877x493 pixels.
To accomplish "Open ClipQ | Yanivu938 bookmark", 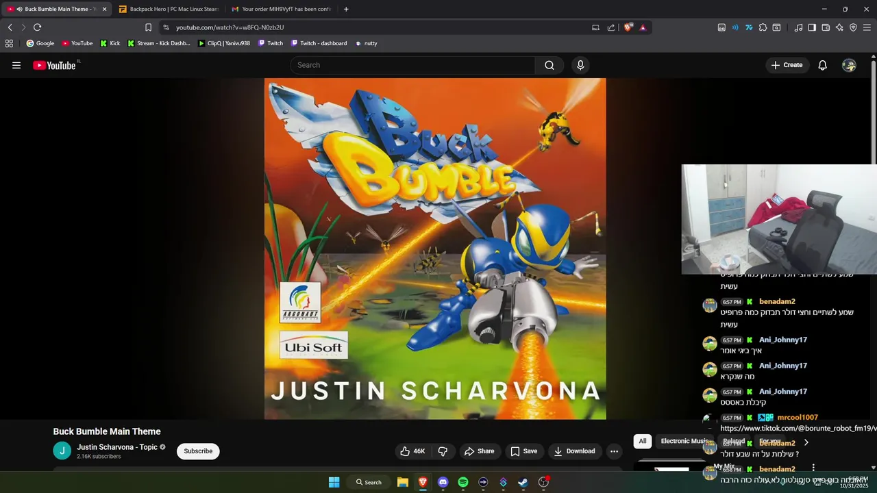I will click(223, 43).
